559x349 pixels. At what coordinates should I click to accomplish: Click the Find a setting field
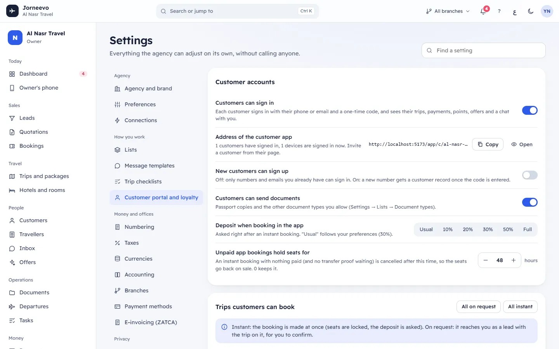click(x=483, y=50)
